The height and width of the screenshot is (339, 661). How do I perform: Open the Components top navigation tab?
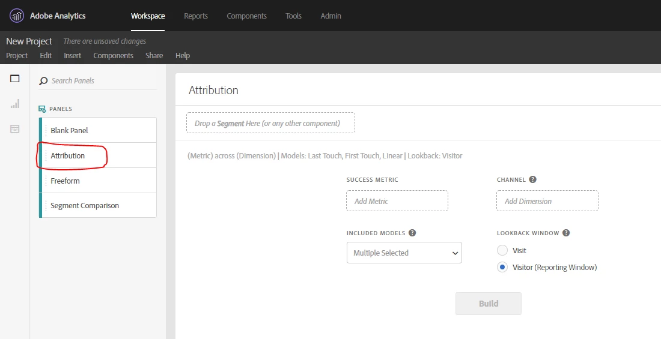coord(246,16)
